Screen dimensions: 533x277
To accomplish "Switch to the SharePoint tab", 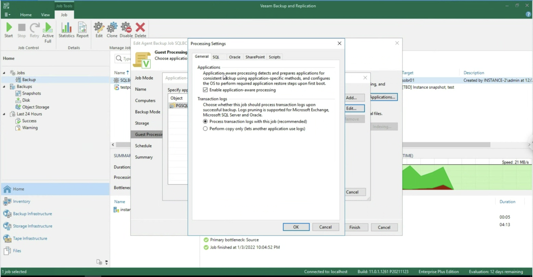I will coord(255,57).
